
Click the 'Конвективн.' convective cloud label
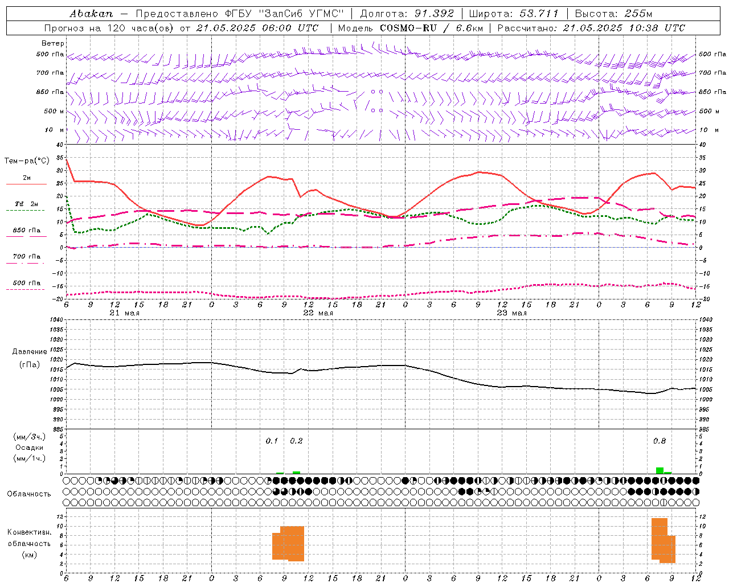pos(29,532)
